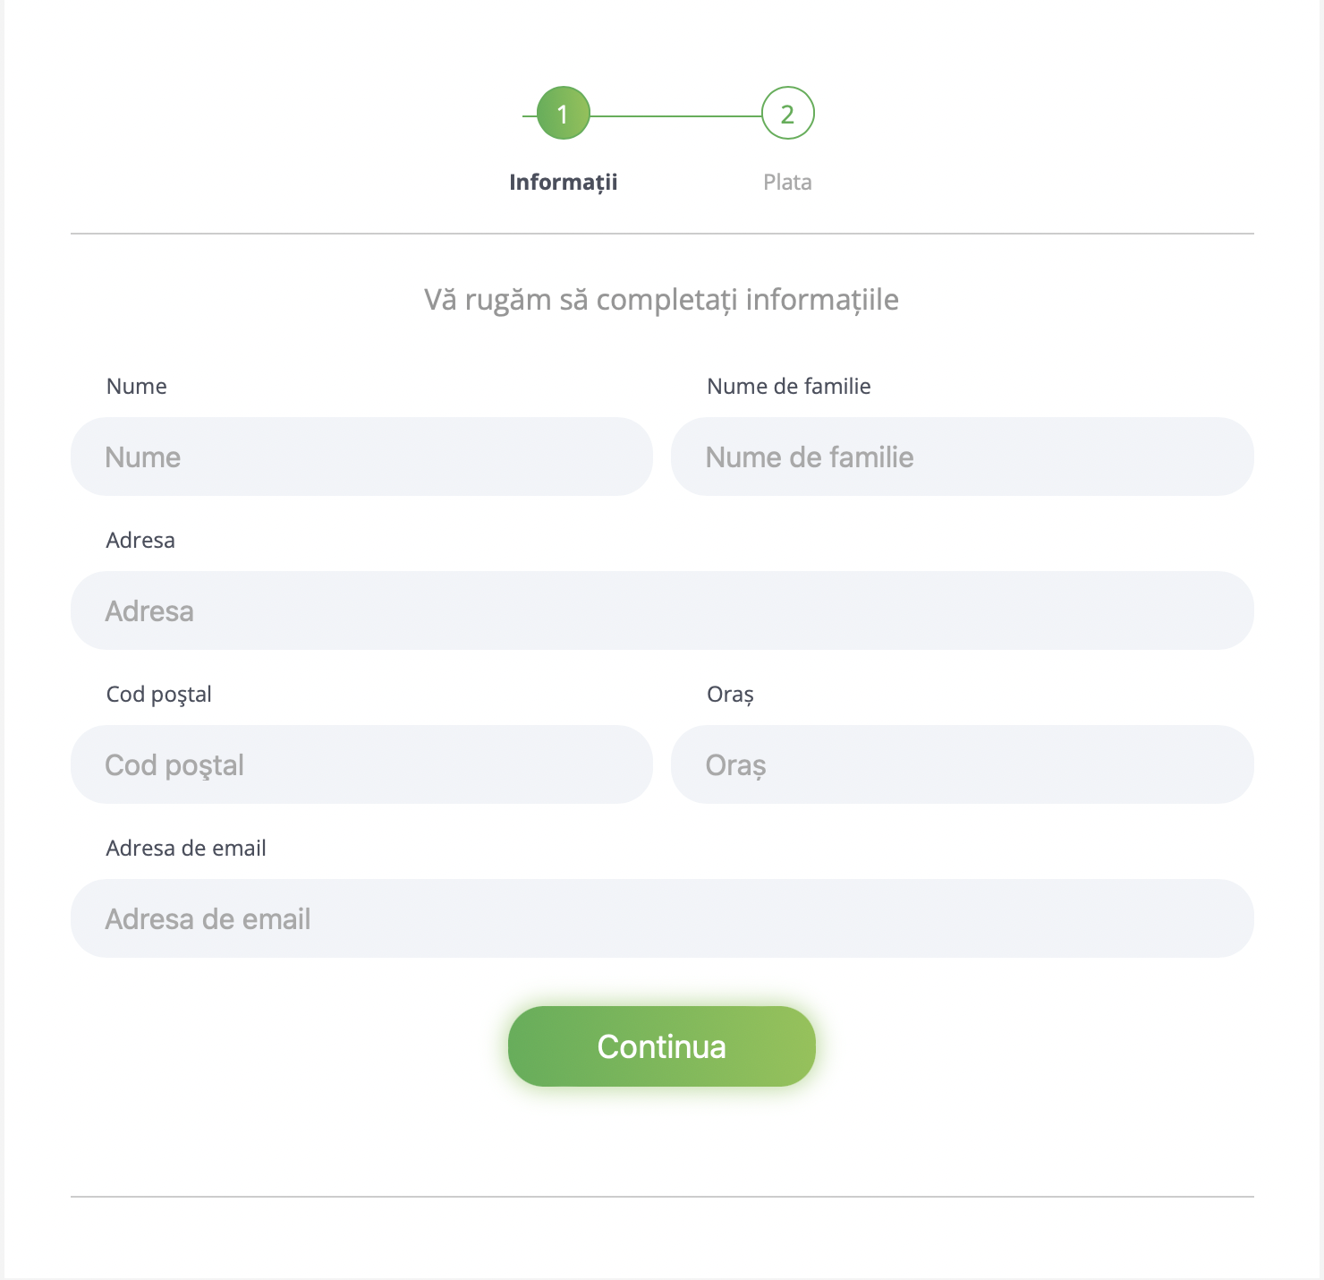Click the Nume de familie field label

(x=788, y=386)
